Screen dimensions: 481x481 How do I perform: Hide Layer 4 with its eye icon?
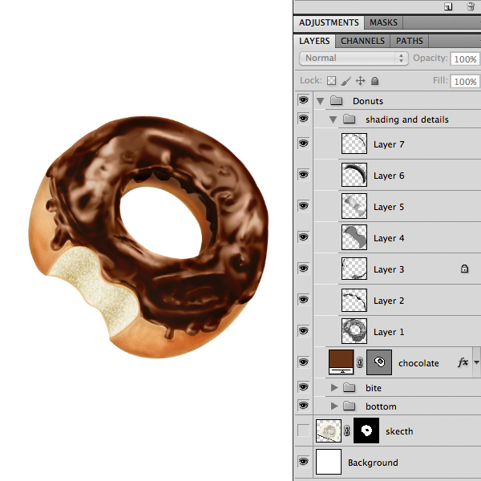(x=303, y=237)
